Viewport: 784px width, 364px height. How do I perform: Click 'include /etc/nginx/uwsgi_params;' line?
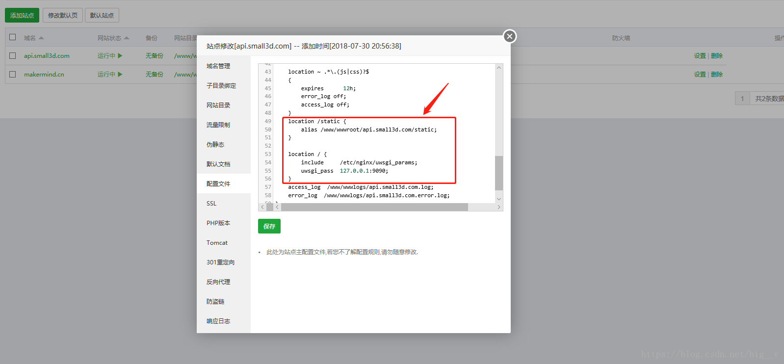(359, 162)
